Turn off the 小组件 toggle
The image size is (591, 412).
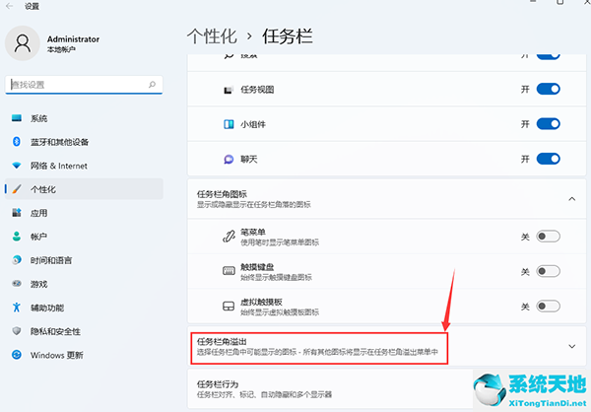[548, 124]
